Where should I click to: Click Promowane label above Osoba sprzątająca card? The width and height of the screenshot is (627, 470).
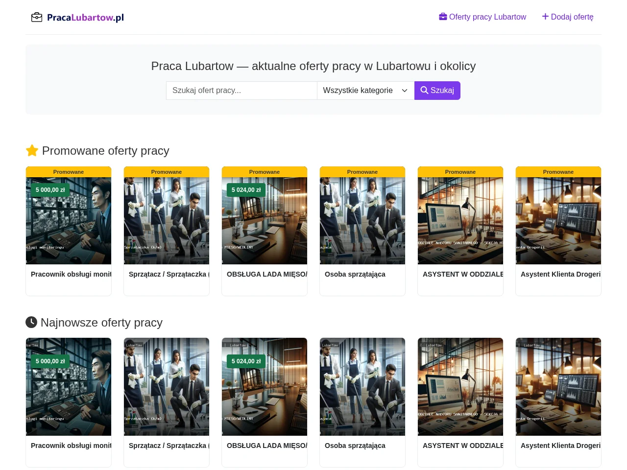[362, 172]
